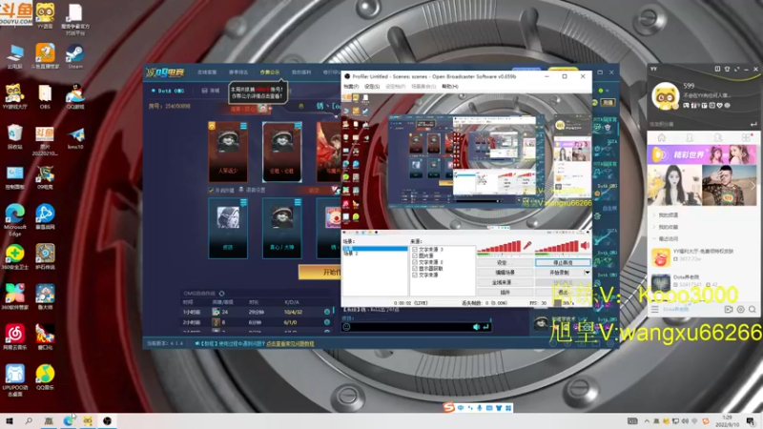This screenshot has height=429, width=763.
Task: Toggle 显示器获取 source checkbox in OBS
Action: click(x=415, y=269)
